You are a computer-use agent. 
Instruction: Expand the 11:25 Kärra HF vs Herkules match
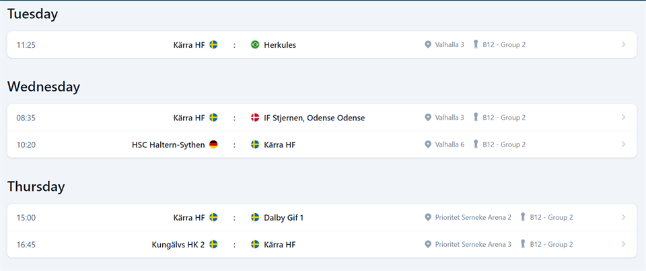(623, 45)
